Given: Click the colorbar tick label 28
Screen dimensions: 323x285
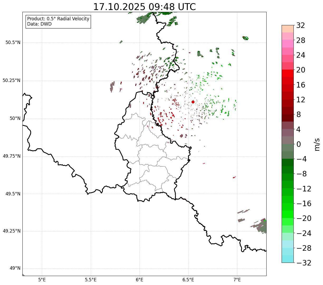Looking at the screenshot, I should click(x=301, y=41).
